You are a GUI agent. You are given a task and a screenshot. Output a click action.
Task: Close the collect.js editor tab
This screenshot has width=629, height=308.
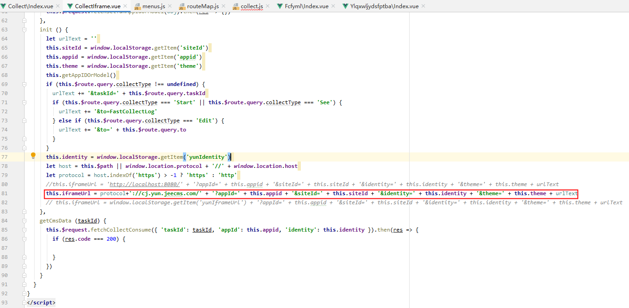point(268,6)
